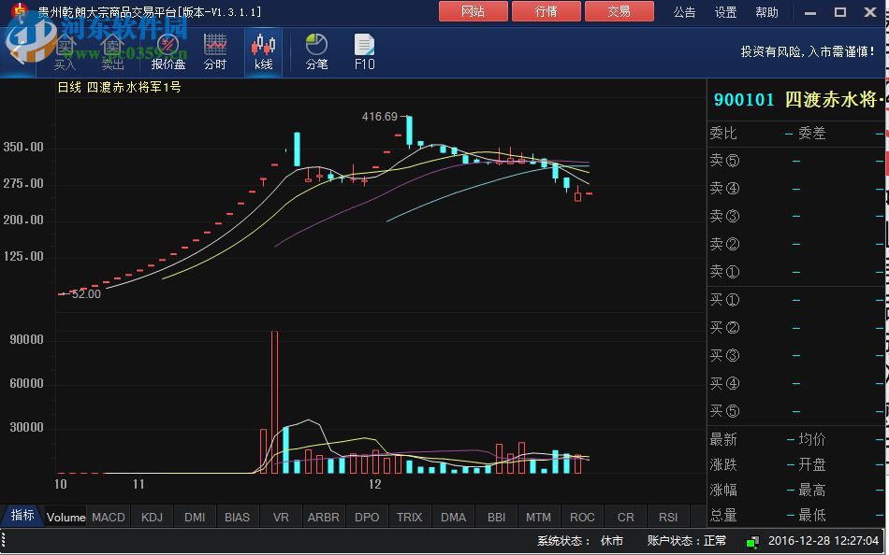Click the 买② order book row
The height and width of the screenshot is (555, 889).
pos(796,327)
